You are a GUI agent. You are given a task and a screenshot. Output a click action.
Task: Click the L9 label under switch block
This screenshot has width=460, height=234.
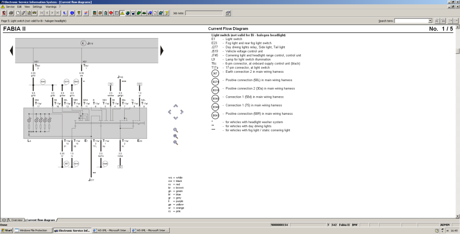point(29,141)
